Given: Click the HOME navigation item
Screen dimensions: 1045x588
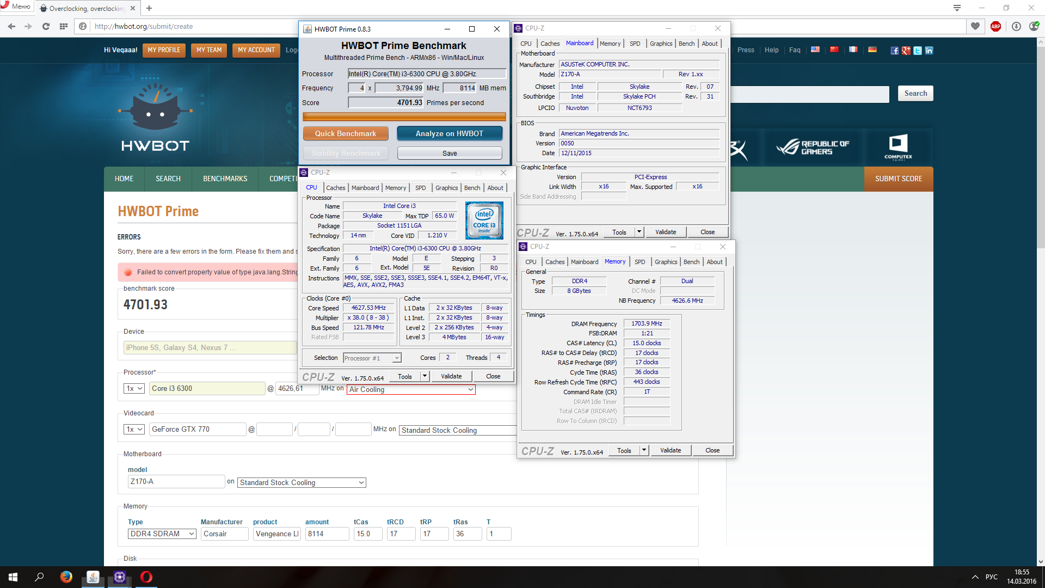Looking at the screenshot, I should click(124, 179).
